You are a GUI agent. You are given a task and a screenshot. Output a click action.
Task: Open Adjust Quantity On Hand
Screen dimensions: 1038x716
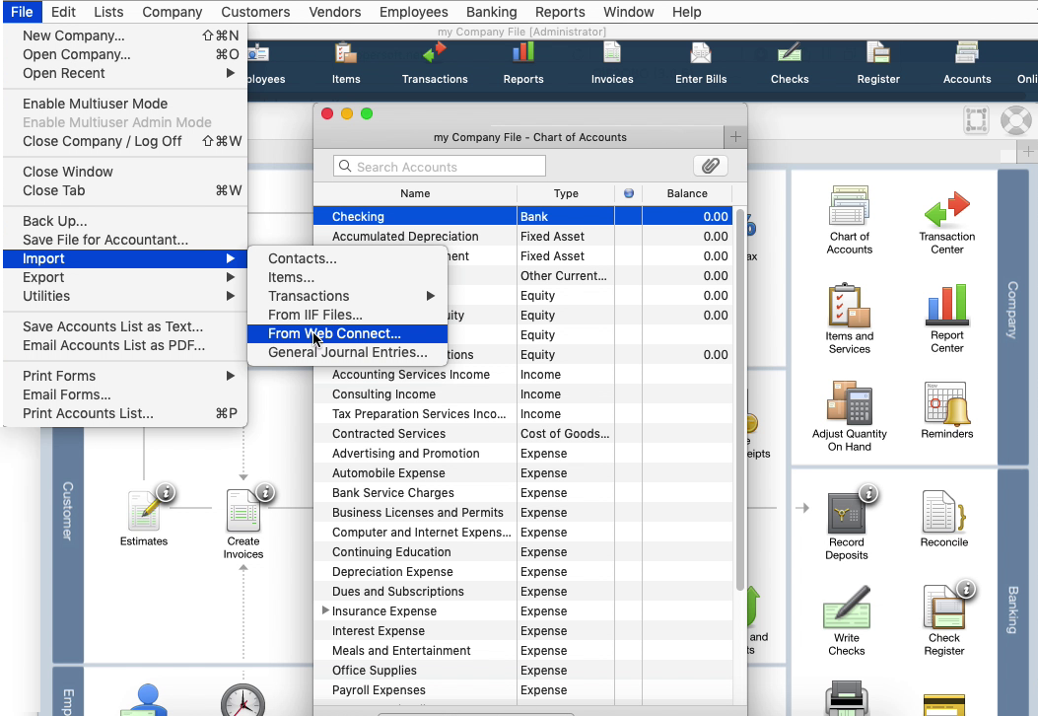coord(850,416)
